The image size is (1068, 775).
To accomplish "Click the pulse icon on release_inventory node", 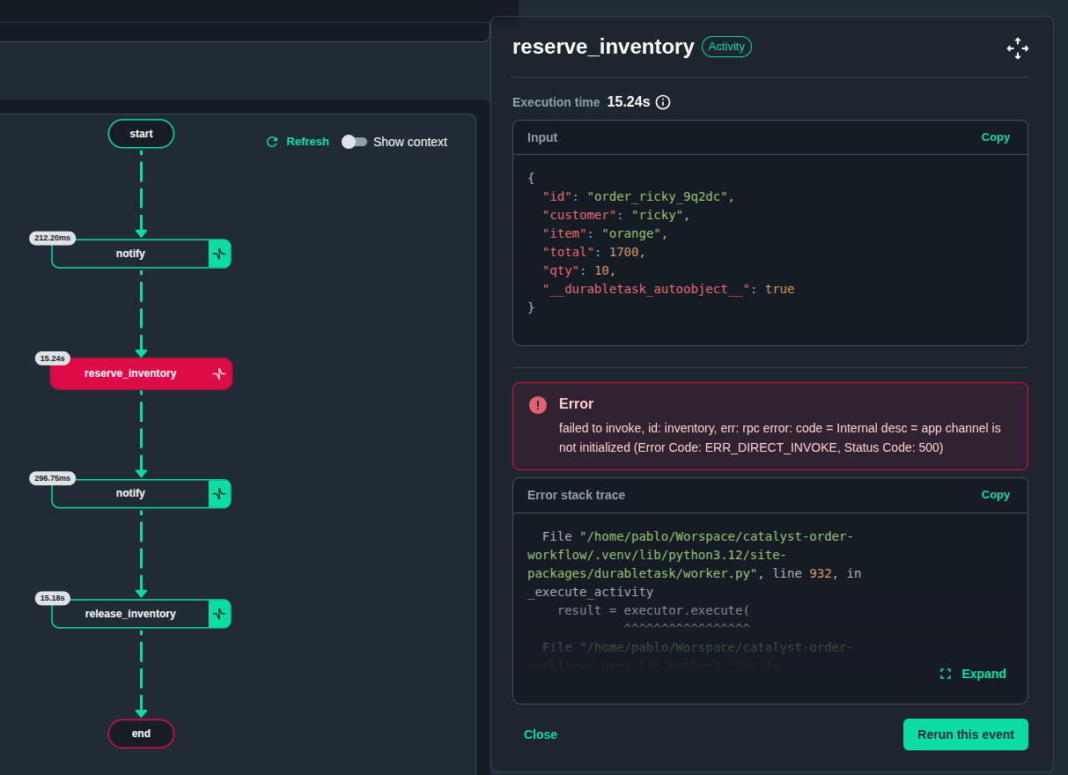I will pyautogui.click(x=219, y=614).
